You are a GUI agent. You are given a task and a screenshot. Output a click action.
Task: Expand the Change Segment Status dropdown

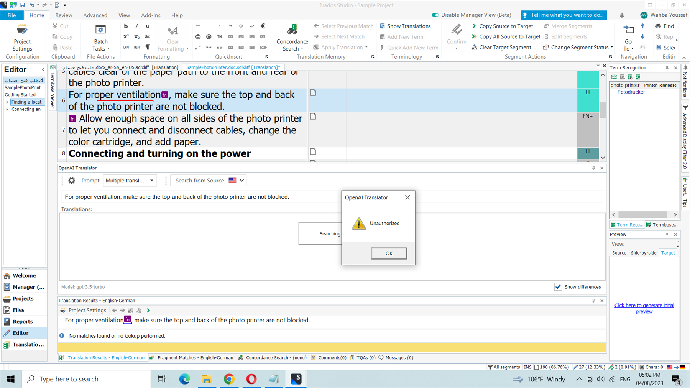(x=611, y=48)
